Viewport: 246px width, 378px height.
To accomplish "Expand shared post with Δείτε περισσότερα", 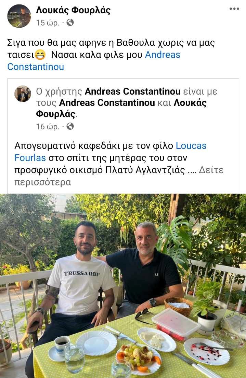I will coord(119,176).
